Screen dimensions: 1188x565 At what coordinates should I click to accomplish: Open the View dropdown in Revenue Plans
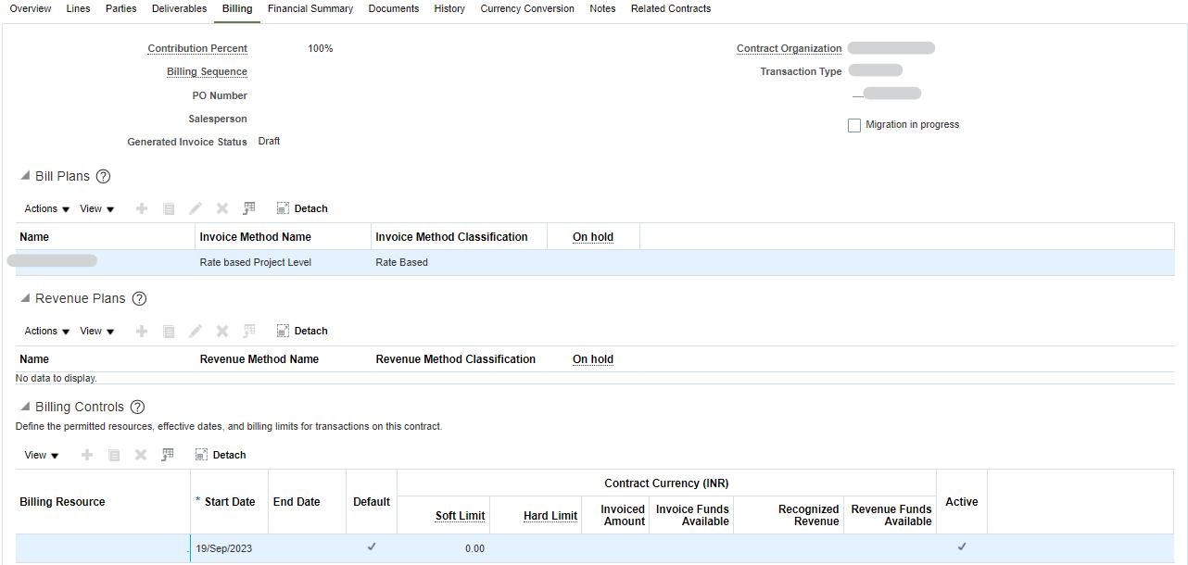pyautogui.click(x=96, y=331)
